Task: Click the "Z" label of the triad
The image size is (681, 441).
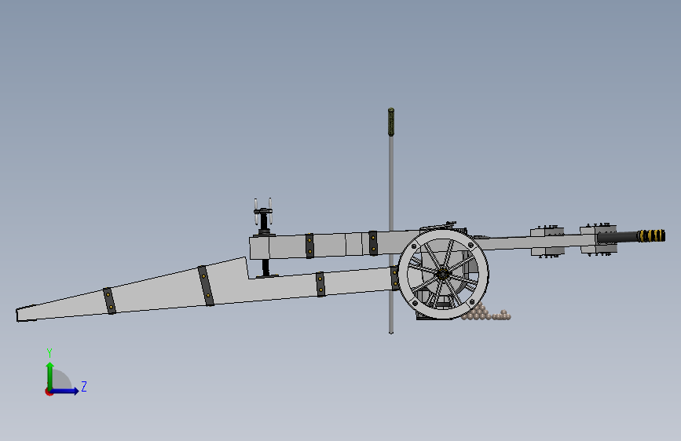Action: pyautogui.click(x=84, y=386)
